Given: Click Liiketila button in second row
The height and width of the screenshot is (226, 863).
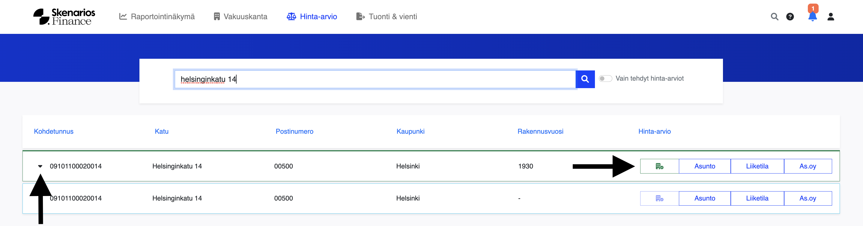Looking at the screenshot, I should [x=757, y=198].
